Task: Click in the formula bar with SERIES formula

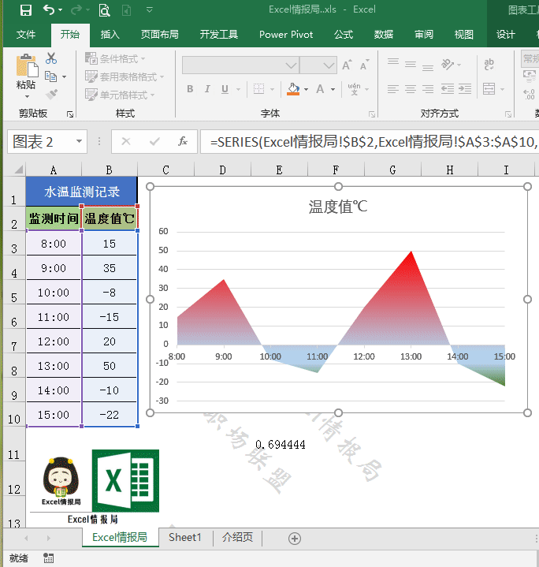Action: (370, 142)
